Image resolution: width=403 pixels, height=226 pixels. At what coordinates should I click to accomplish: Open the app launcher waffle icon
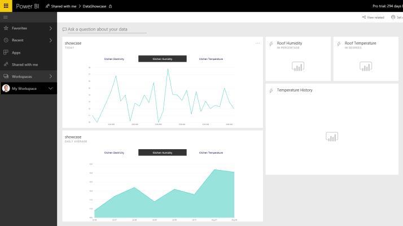point(6,6)
